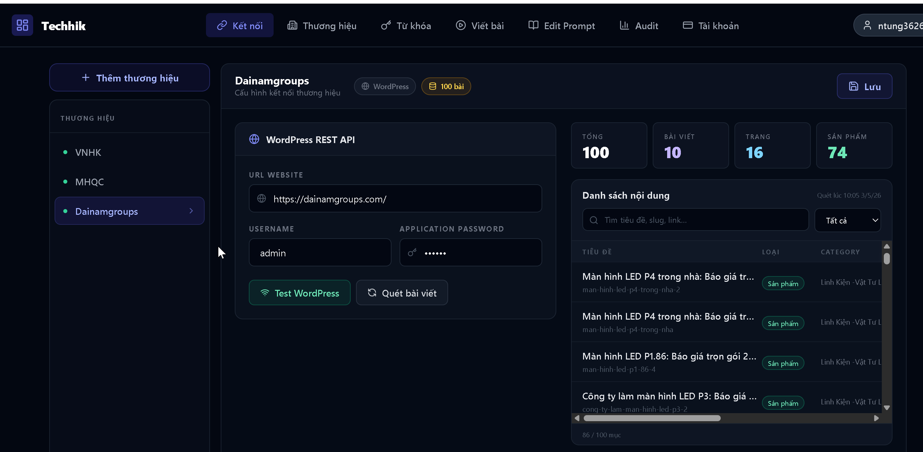Click building icon on Thương hiệu tab
Image resolution: width=923 pixels, height=452 pixels.
click(292, 25)
